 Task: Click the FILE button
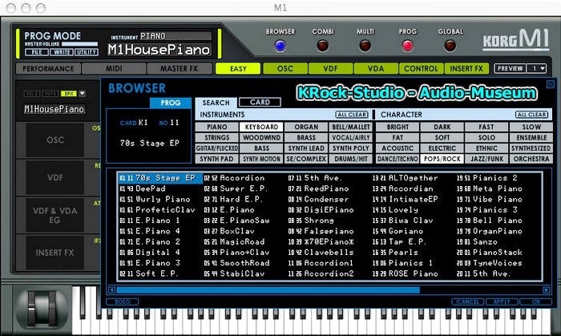click(x=37, y=52)
